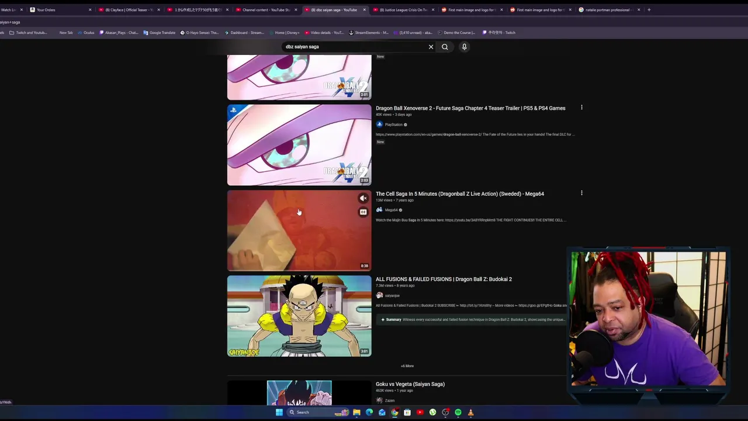This screenshot has height=421, width=748.
Task: Toggle closed captions on Cell Saga preview
Action: (x=363, y=212)
